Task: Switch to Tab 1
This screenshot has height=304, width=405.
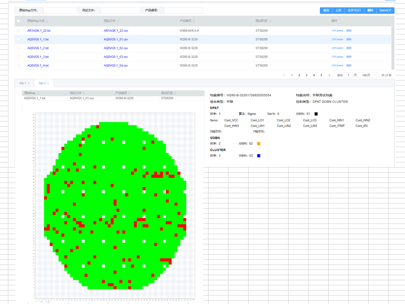Action: (22, 83)
